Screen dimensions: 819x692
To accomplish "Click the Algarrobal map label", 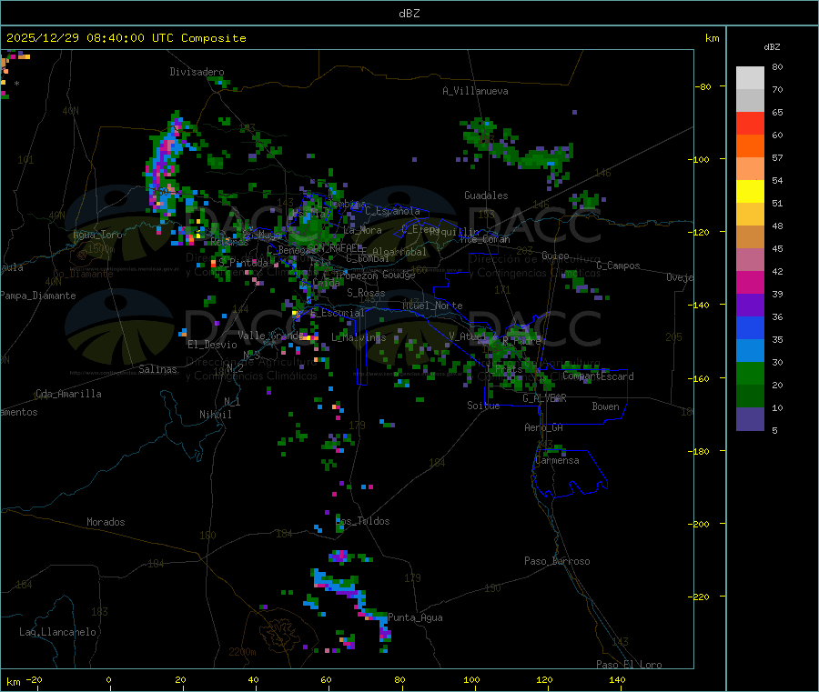I will (x=399, y=252).
